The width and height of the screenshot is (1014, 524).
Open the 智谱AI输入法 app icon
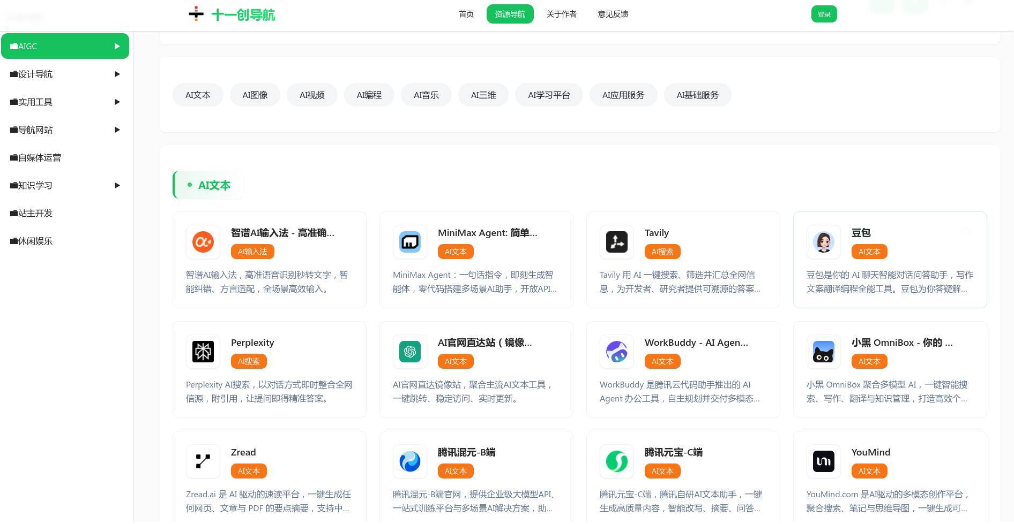click(203, 242)
